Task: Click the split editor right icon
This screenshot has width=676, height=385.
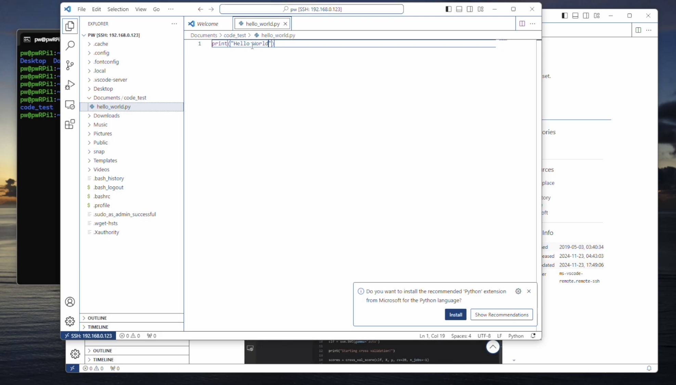Action: pos(522,24)
